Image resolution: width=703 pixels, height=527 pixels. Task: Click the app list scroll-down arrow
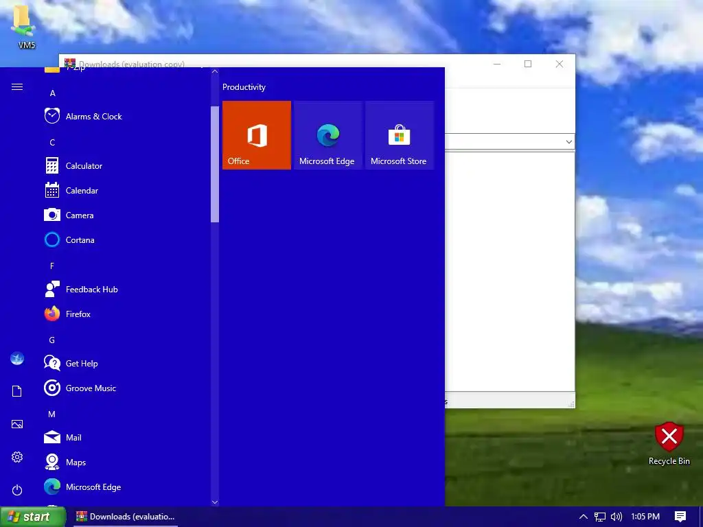pos(215,502)
